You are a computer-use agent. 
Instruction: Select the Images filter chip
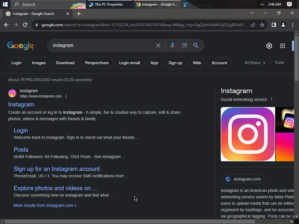pyautogui.click(x=39, y=63)
